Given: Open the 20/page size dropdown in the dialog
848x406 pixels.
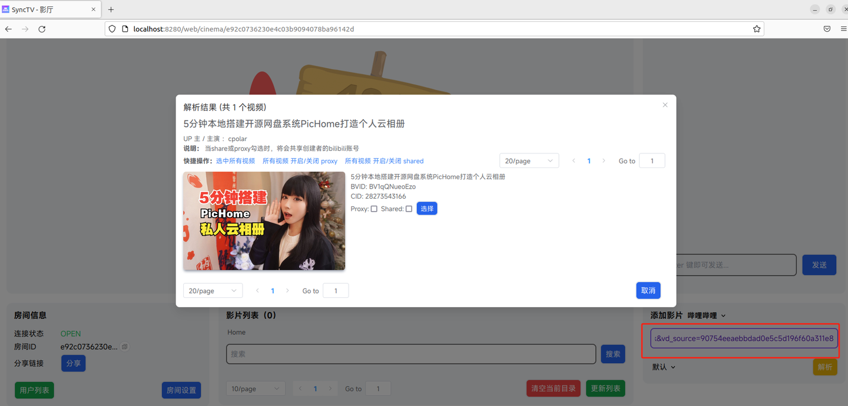Looking at the screenshot, I should pyautogui.click(x=529, y=160).
